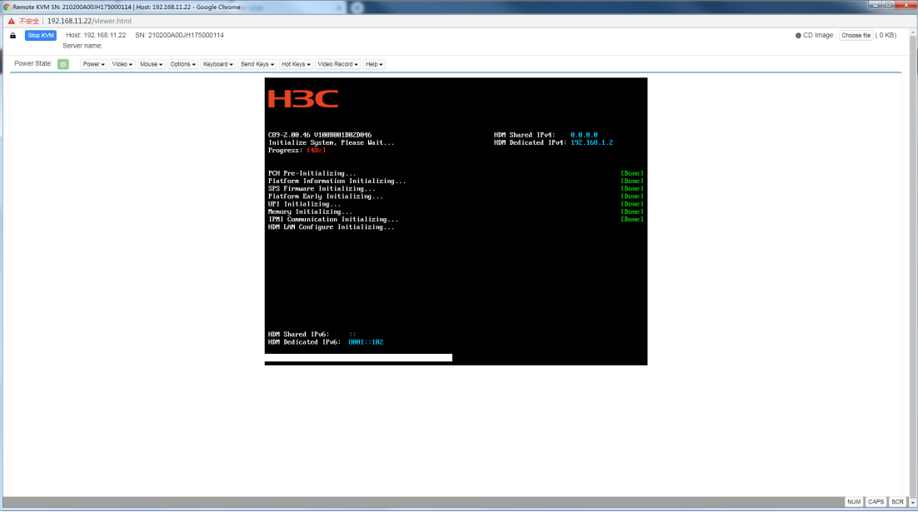Click the scroll up arrow at page top right
This screenshot has height=512, width=918.
coord(913,32)
